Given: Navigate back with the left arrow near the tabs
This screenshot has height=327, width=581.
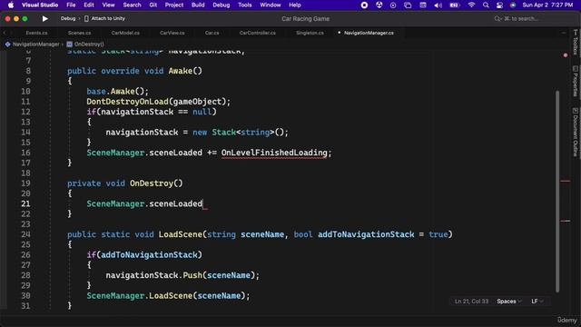Looking at the screenshot, I should click(x=5, y=33).
